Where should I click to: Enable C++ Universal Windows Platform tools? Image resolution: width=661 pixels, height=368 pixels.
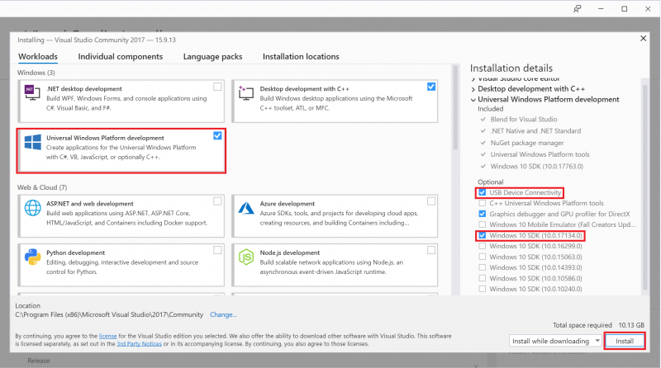click(x=483, y=203)
